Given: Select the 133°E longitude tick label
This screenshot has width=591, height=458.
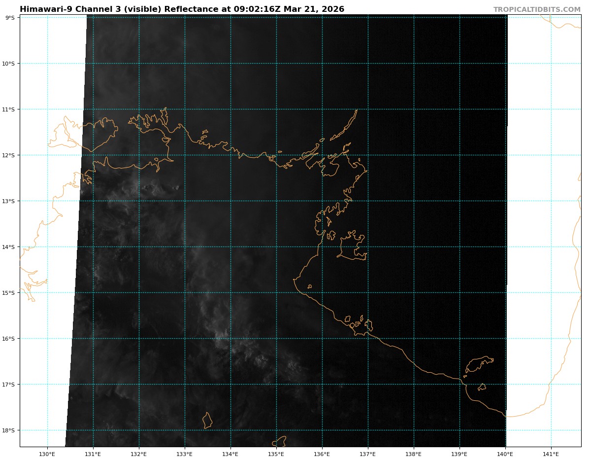Looking at the screenshot, I should click(185, 454).
